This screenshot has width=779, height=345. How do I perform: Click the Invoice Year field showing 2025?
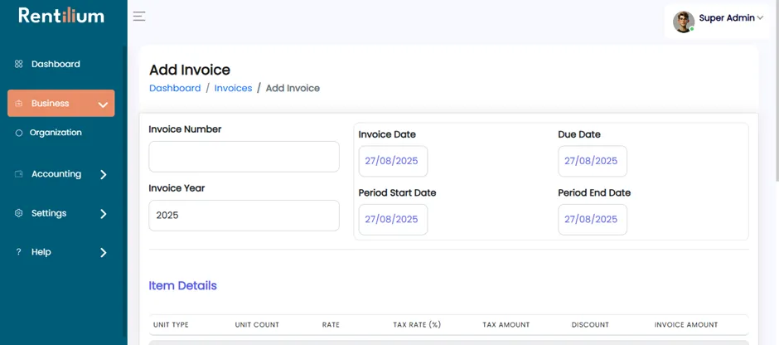click(244, 216)
